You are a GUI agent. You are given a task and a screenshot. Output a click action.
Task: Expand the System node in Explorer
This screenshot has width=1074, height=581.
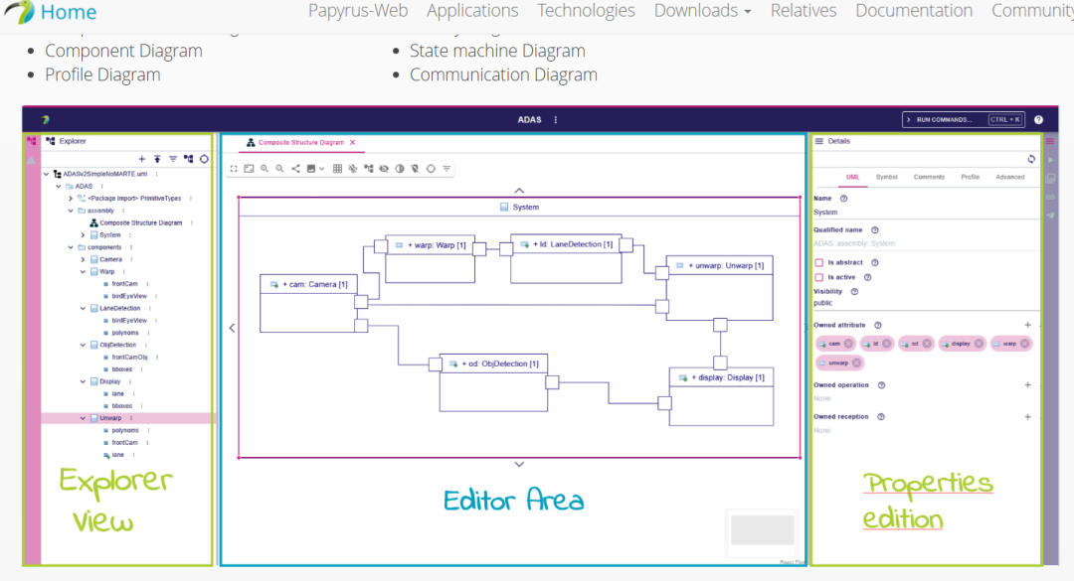(x=83, y=234)
